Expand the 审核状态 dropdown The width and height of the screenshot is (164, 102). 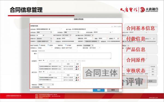(x=46, y=85)
